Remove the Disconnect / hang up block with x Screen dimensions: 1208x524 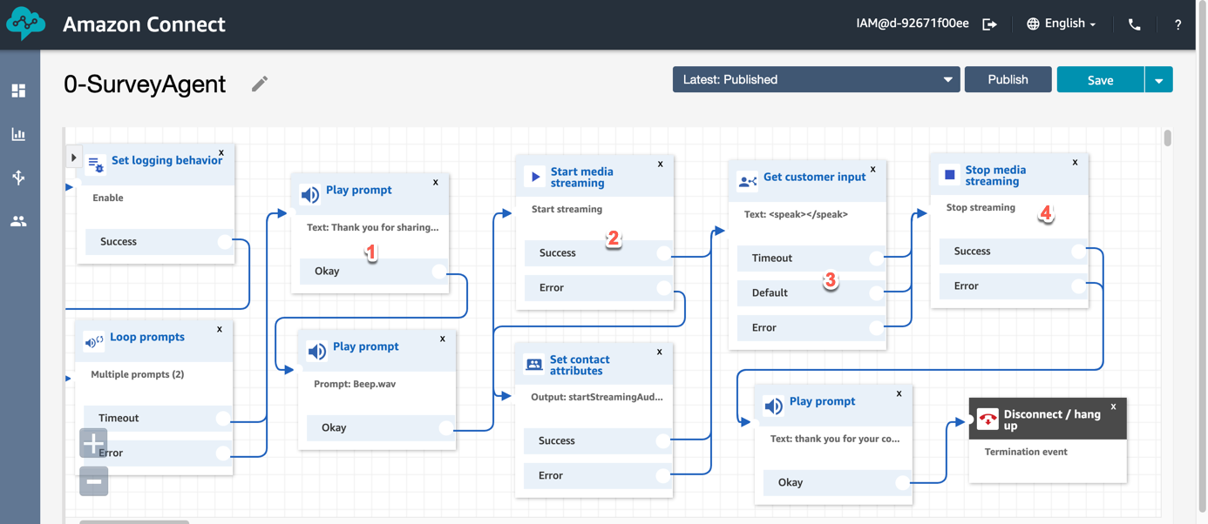click(1114, 406)
